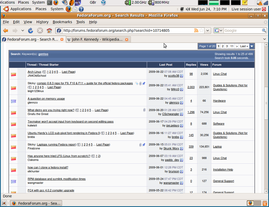The image size is (269, 207).
Task: Open the Laptop forum link
Action: [217, 147]
